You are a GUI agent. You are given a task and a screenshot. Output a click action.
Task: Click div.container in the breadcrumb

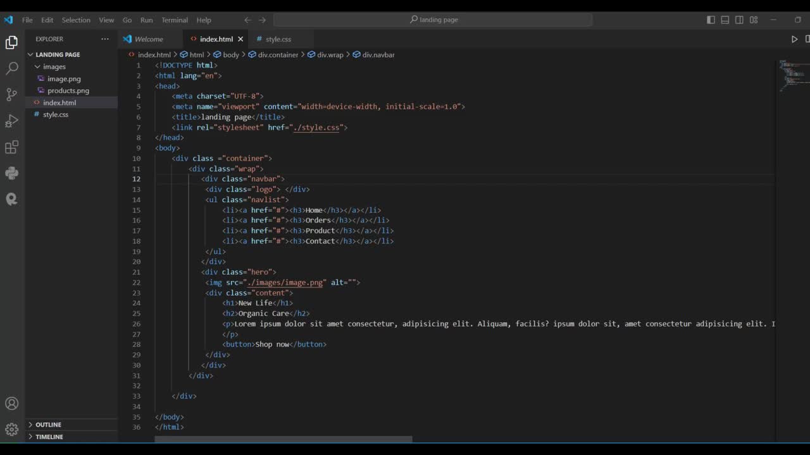[x=278, y=55]
